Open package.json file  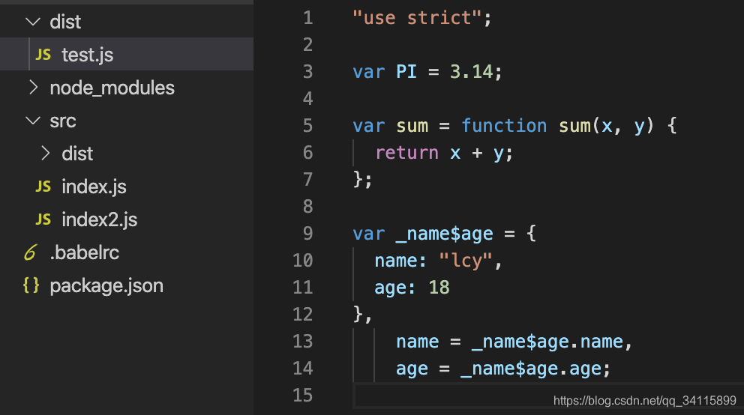coord(106,285)
